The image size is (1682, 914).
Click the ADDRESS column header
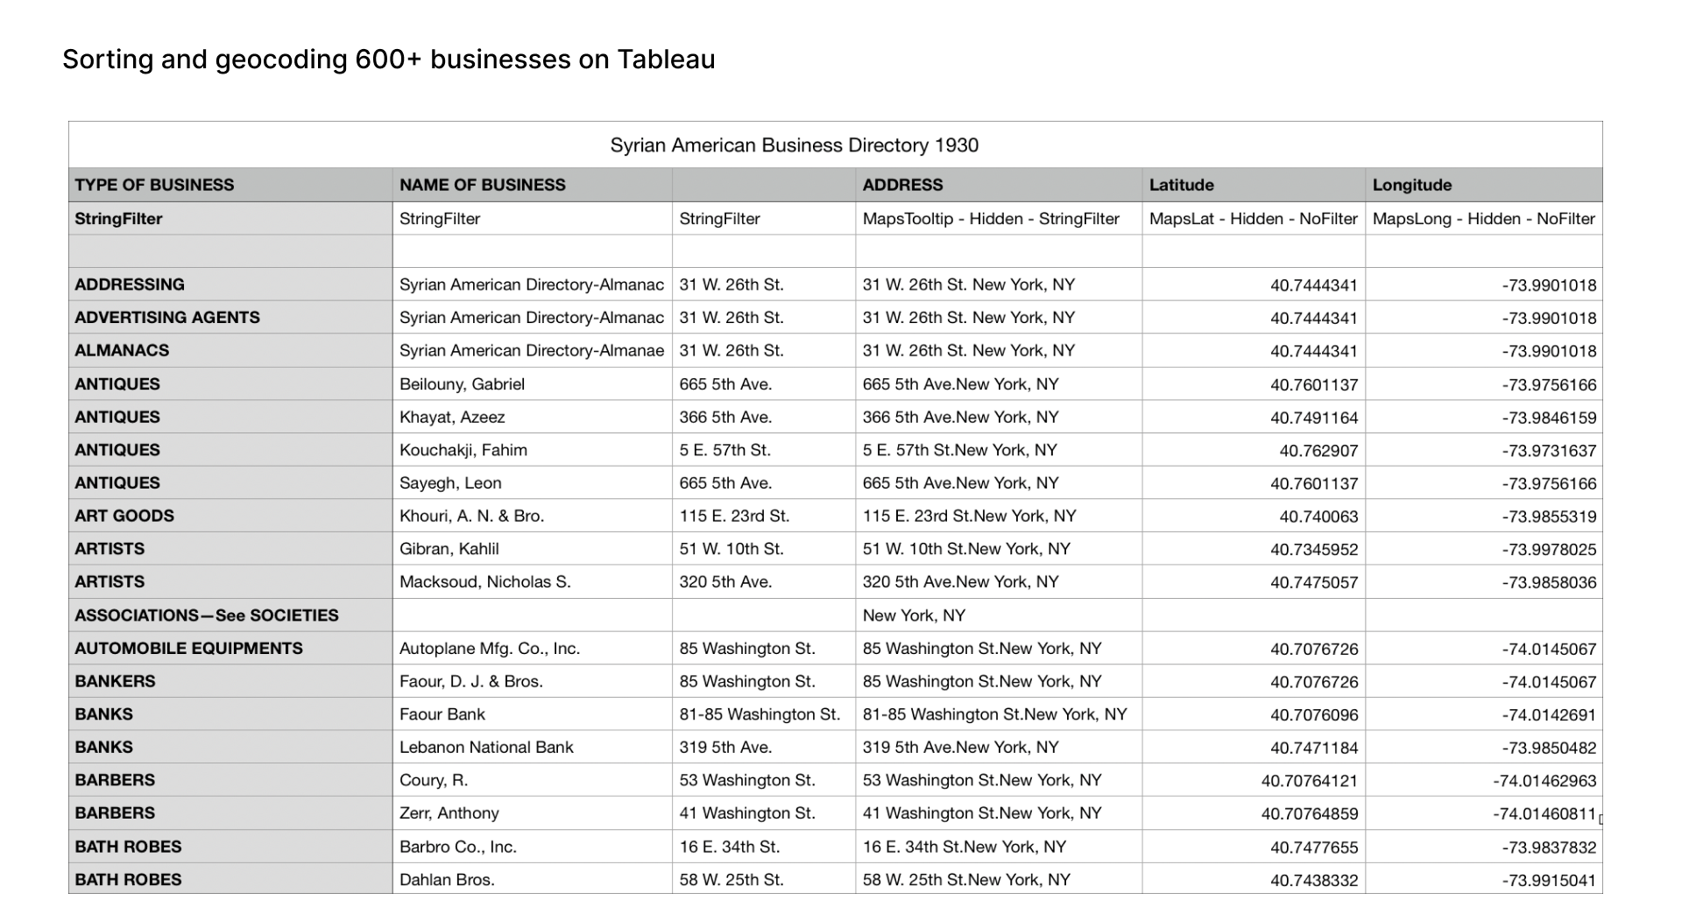[902, 185]
